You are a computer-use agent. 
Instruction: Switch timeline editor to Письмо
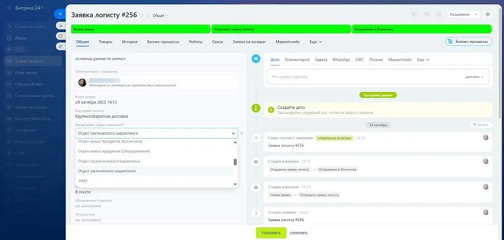coord(376,60)
